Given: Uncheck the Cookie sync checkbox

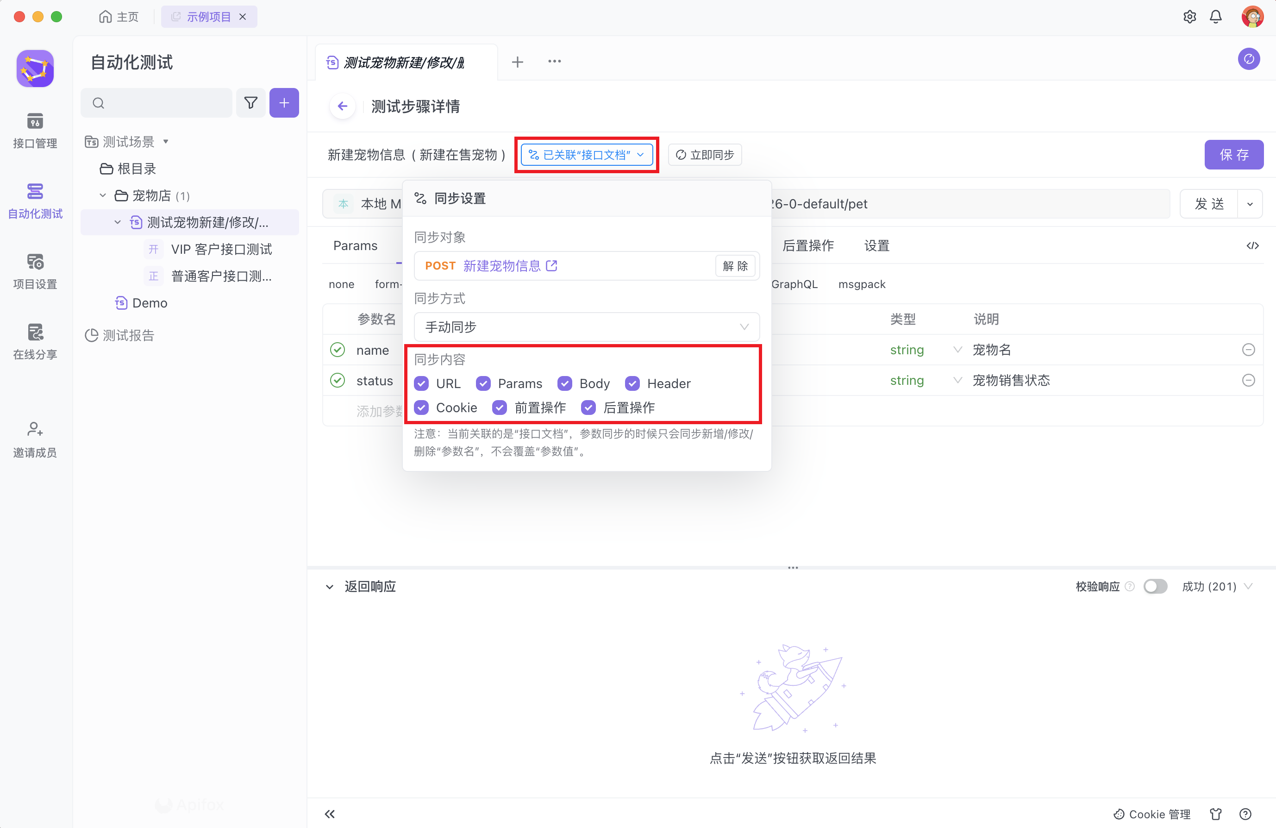Looking at the screenshot, I should [x=421, y=408].
